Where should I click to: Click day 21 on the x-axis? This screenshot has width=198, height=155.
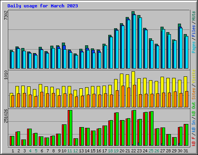128,151
